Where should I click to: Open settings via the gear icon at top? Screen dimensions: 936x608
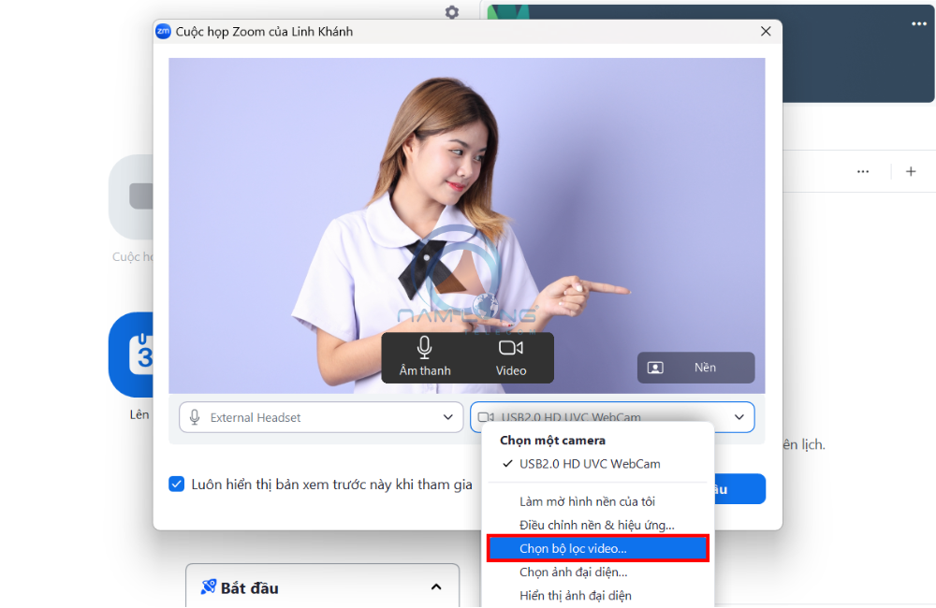pos(451,12)
